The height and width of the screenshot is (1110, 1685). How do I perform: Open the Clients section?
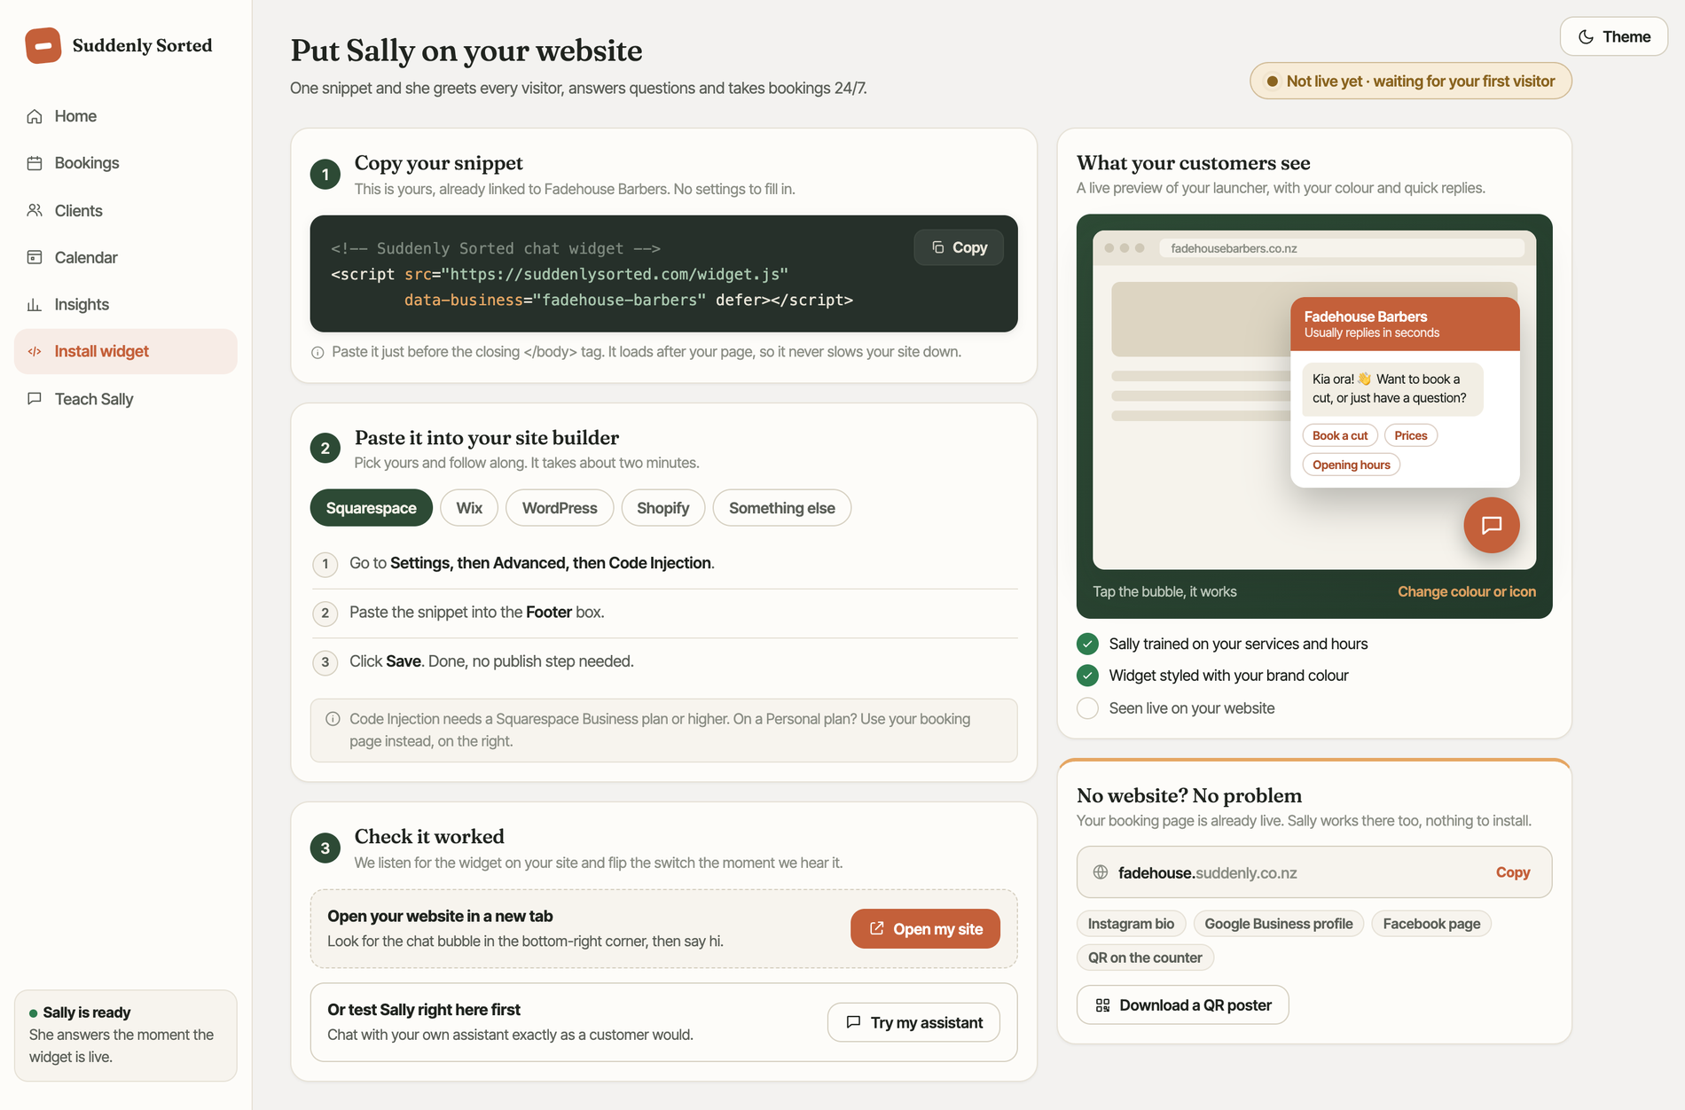click(126, 211)
